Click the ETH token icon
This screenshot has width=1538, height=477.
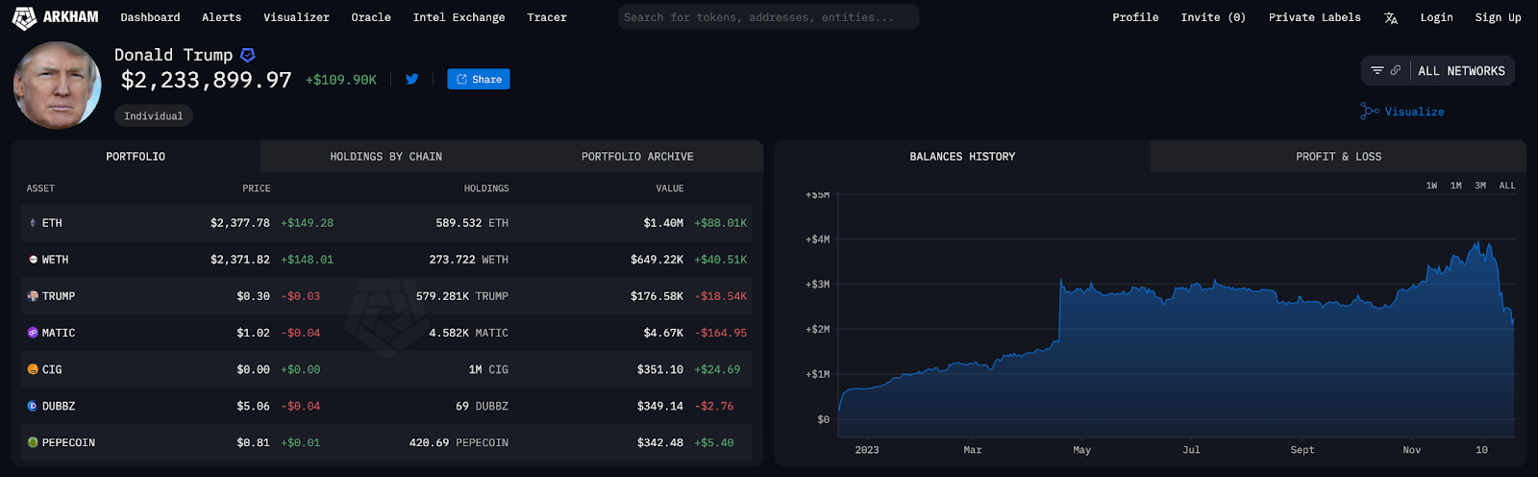pyautogui.click(x=33, y=223)
